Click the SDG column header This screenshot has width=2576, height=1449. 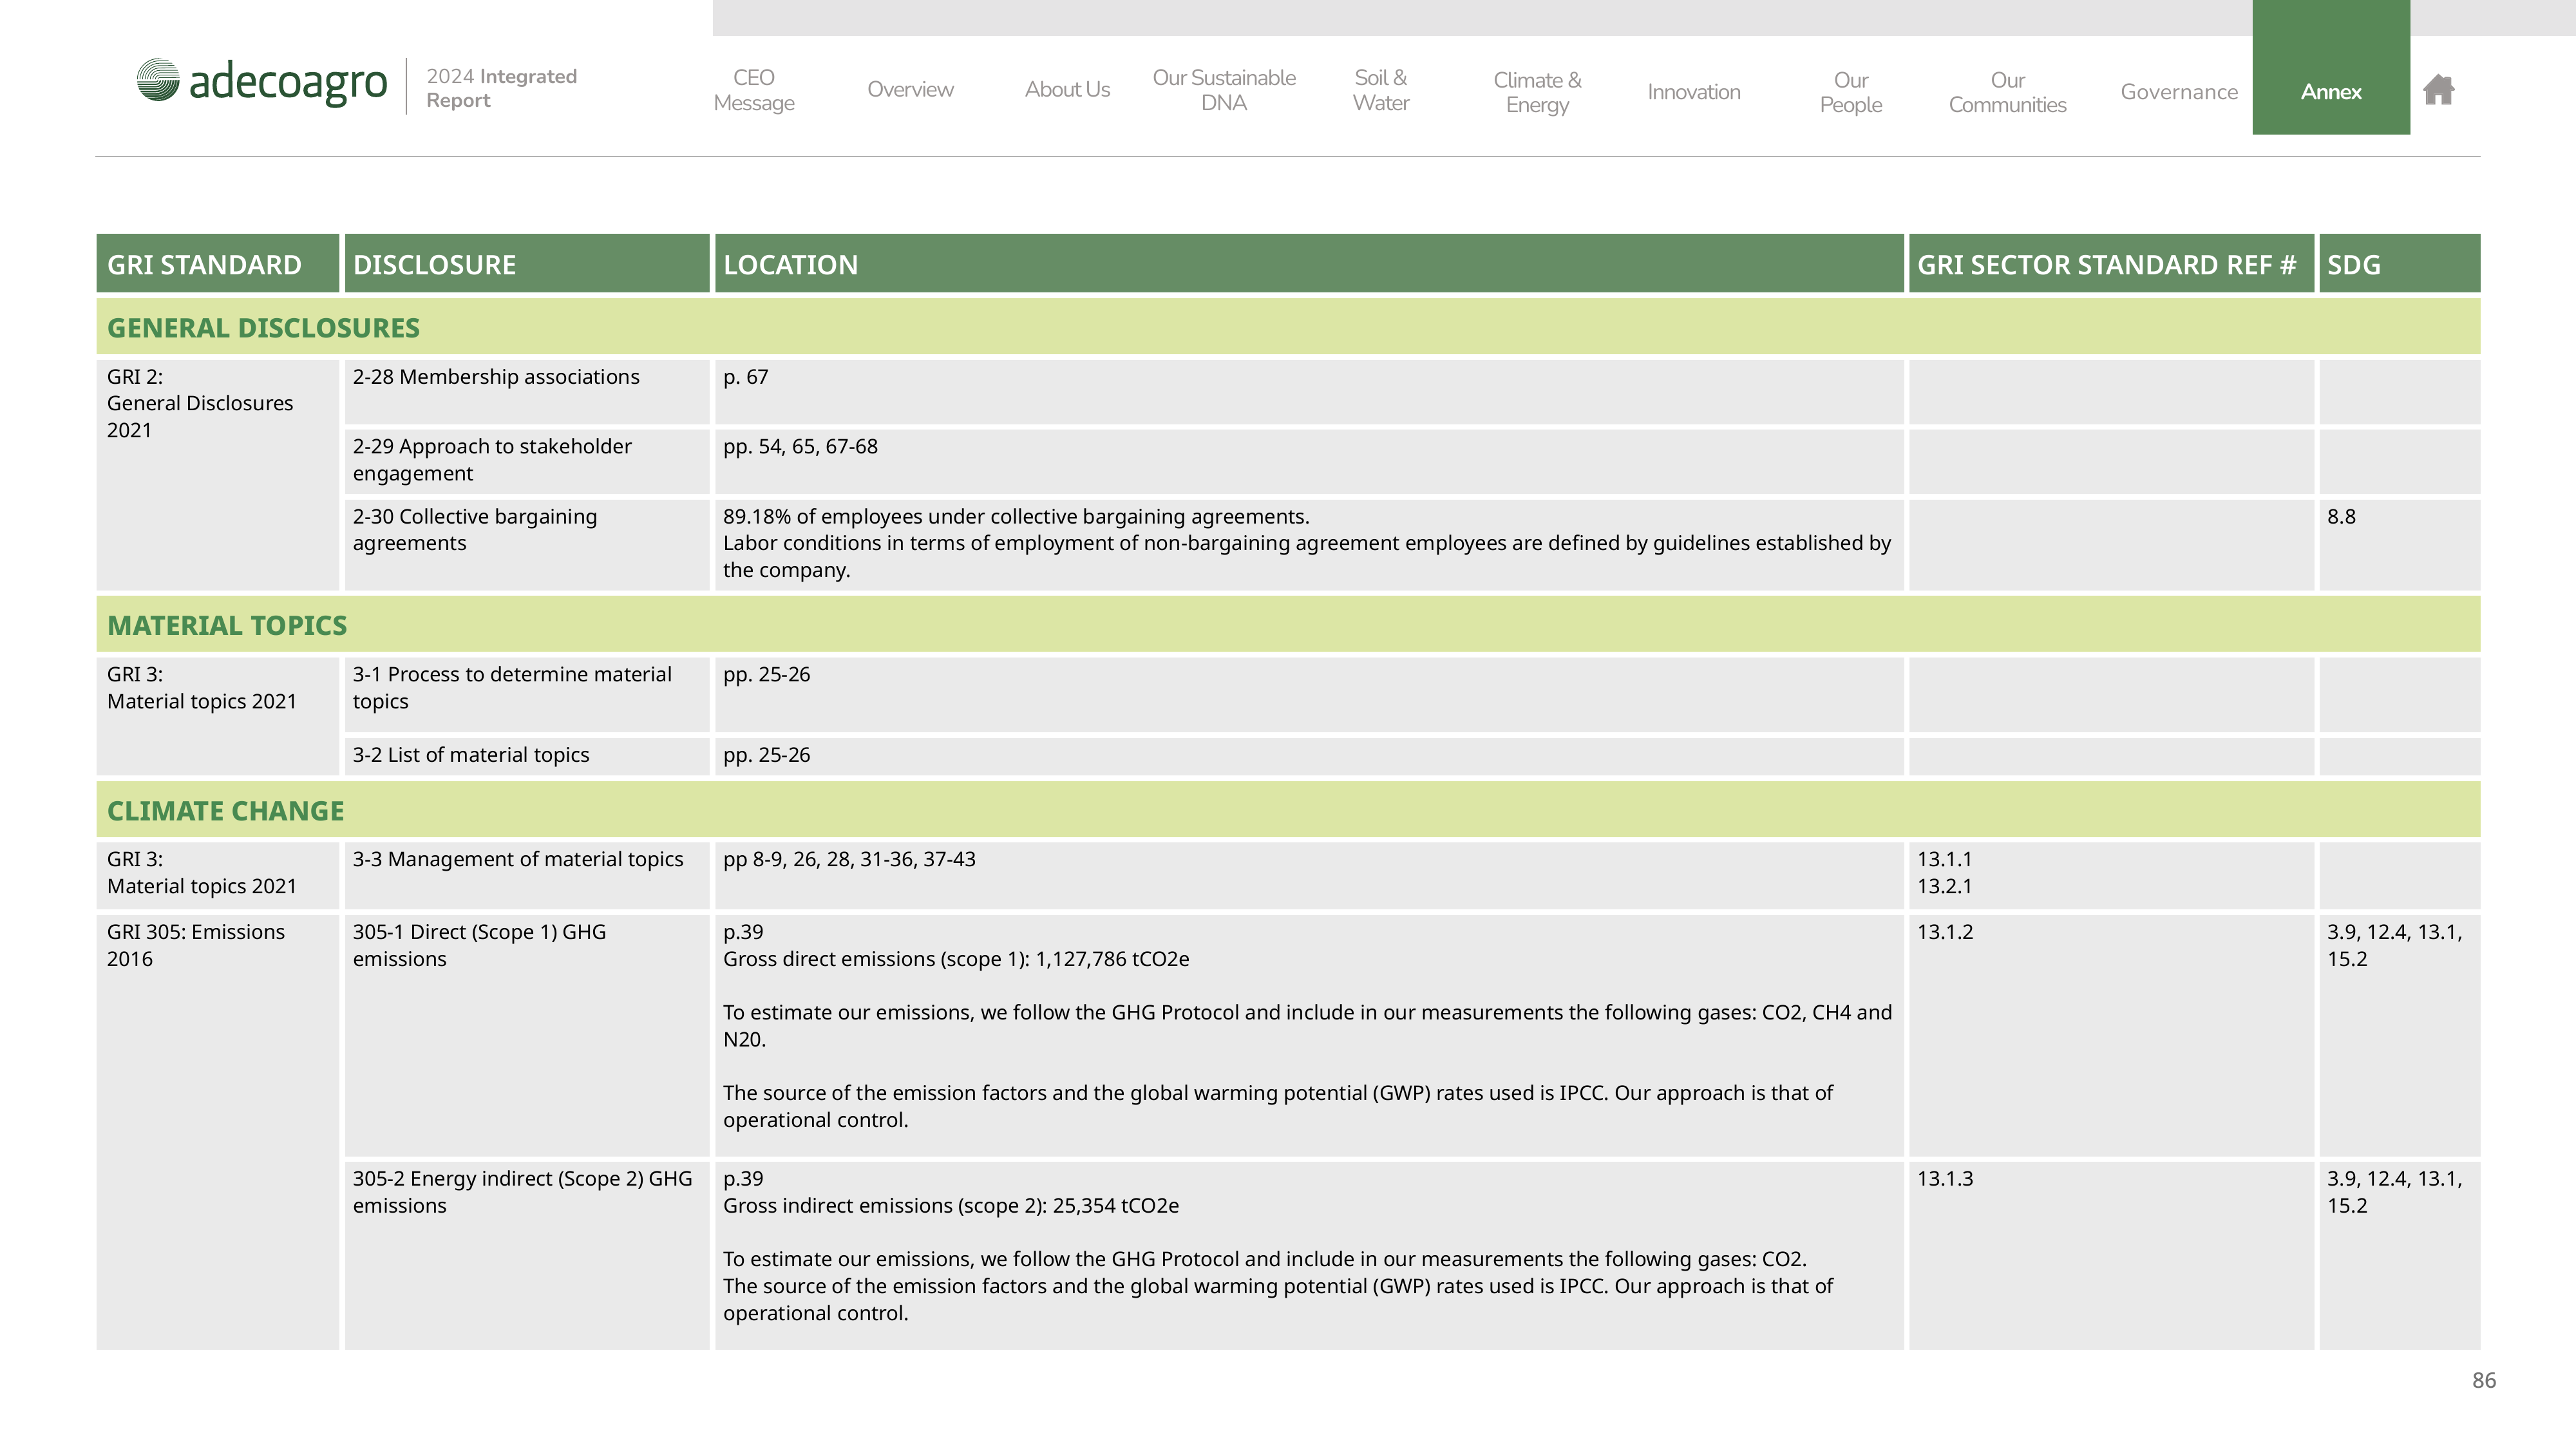pos(2399,264)
